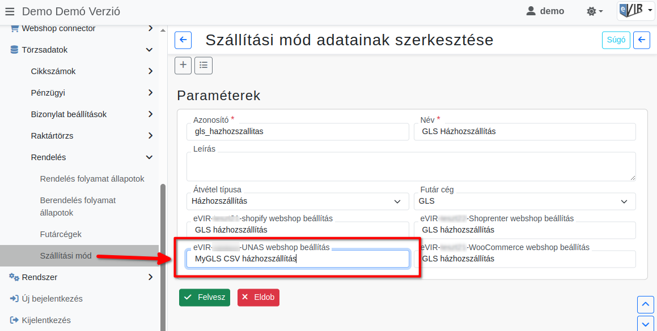This screenshot has height=331, width=657.
Task: Click the down chevron button
Action: point(645,324)
